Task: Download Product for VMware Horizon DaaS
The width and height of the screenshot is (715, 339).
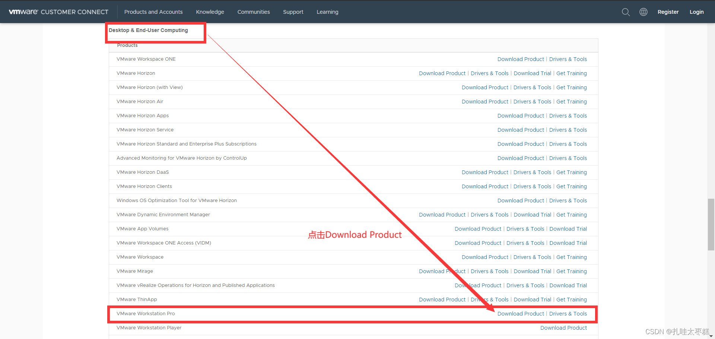Action: [485, 172]
